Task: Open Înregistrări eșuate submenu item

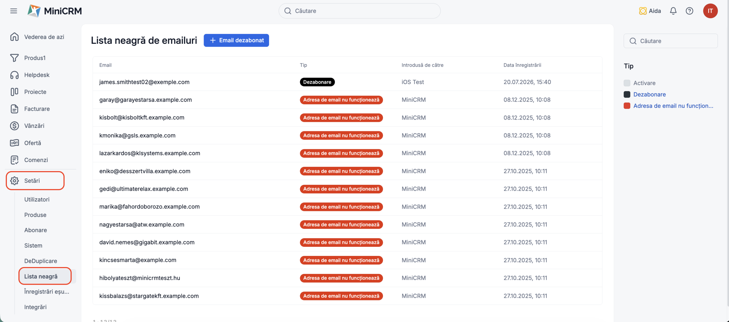Action: coord(47,292)
